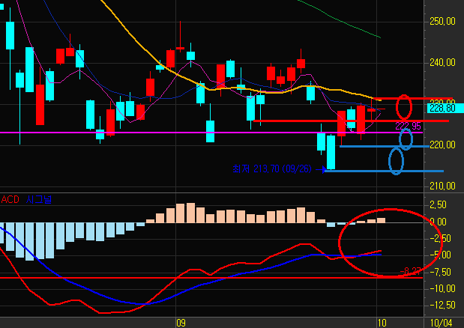Click the 10 month marker on the date axis
This screenshot has height=328, width=464.
coord(382,322)
